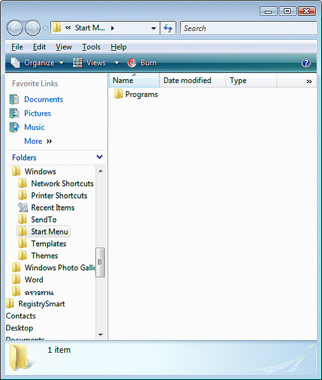Open the Views dropdown arrow

tap(117, 63)
